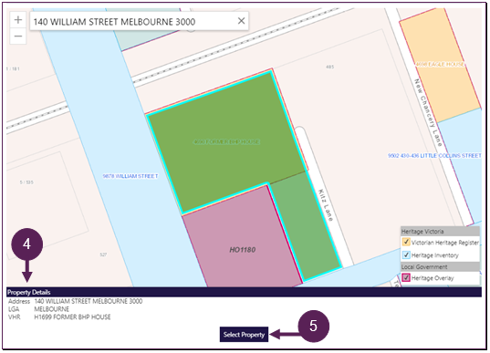This screenshot has width=490, height=353.
Task: Zoom out the map with minus button
Action: (x=18, y=36)
